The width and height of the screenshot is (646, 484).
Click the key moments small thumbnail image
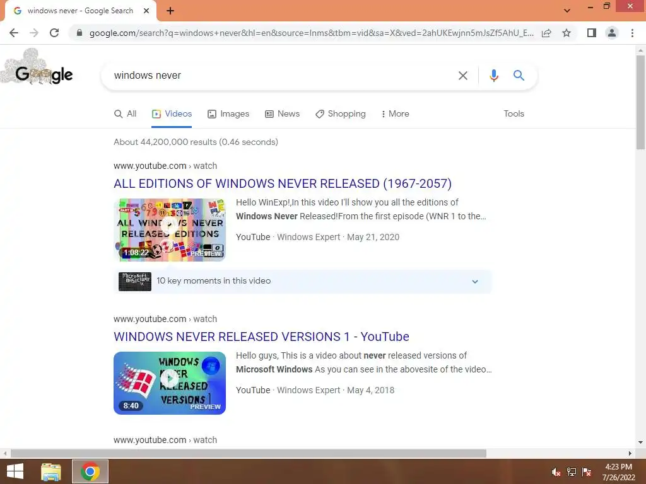[135, 282]
